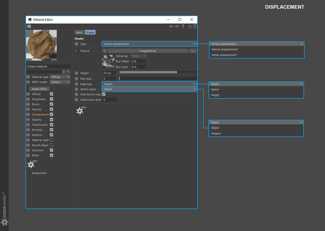The width and height of the screenshot is (325, 231).
Task: Click the Height slider bar
Action: point(158,72)
